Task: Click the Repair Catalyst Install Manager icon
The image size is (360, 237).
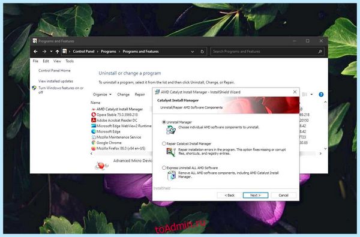Action: (171, 152)
